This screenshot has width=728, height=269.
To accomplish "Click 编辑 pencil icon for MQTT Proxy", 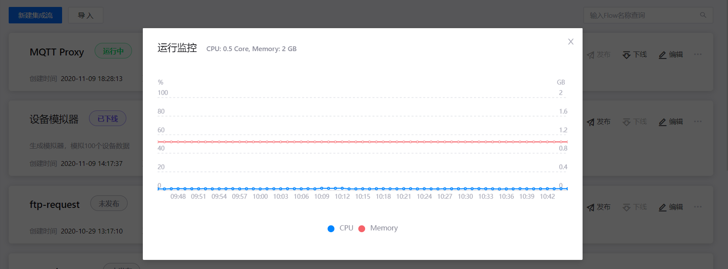I will click(x=662, y=55).
